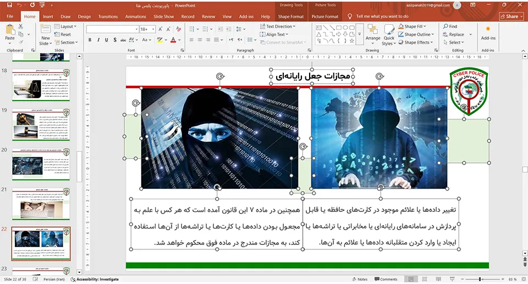Screen dimensions: 528x284
Task: Center align the text
Action: (200, 40)
